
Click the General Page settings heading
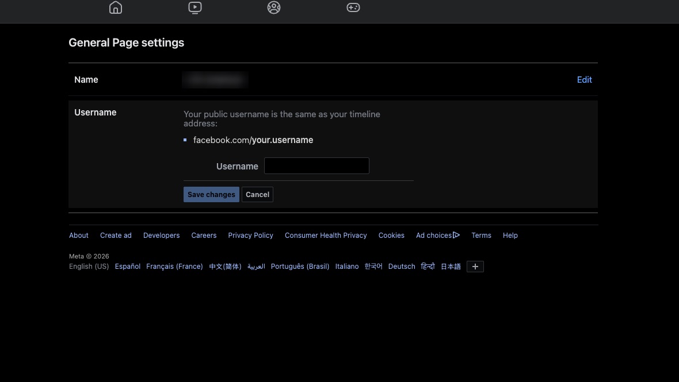pos(127,43)
